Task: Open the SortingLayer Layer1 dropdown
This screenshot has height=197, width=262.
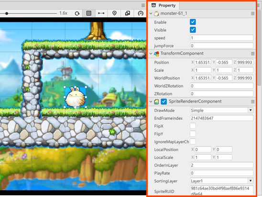Action: [x=222, y=181]
